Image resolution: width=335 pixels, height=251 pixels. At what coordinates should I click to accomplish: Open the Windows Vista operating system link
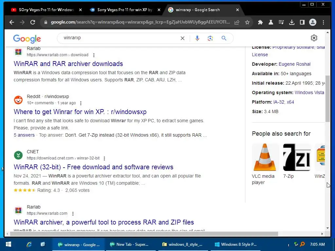(x=309, y=92)
